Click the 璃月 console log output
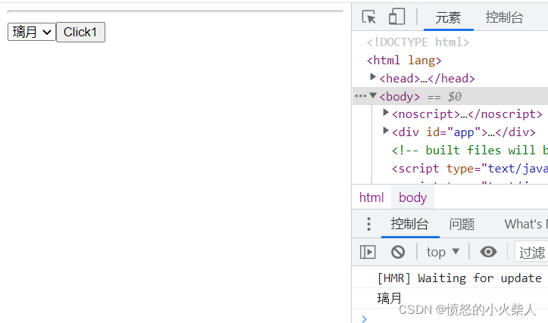 390,298
